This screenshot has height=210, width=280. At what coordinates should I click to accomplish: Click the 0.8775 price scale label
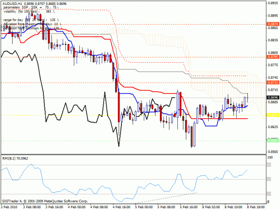click(x=273, y=65)
